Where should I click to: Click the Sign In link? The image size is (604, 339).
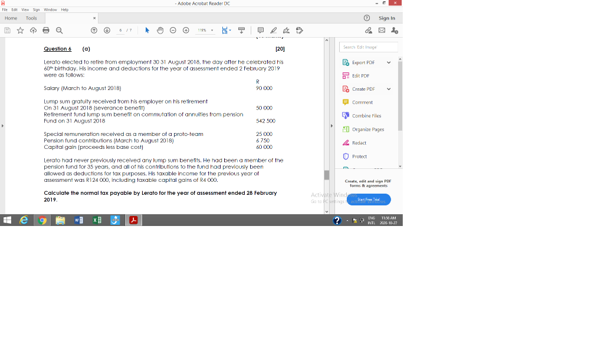click(386, 18)
